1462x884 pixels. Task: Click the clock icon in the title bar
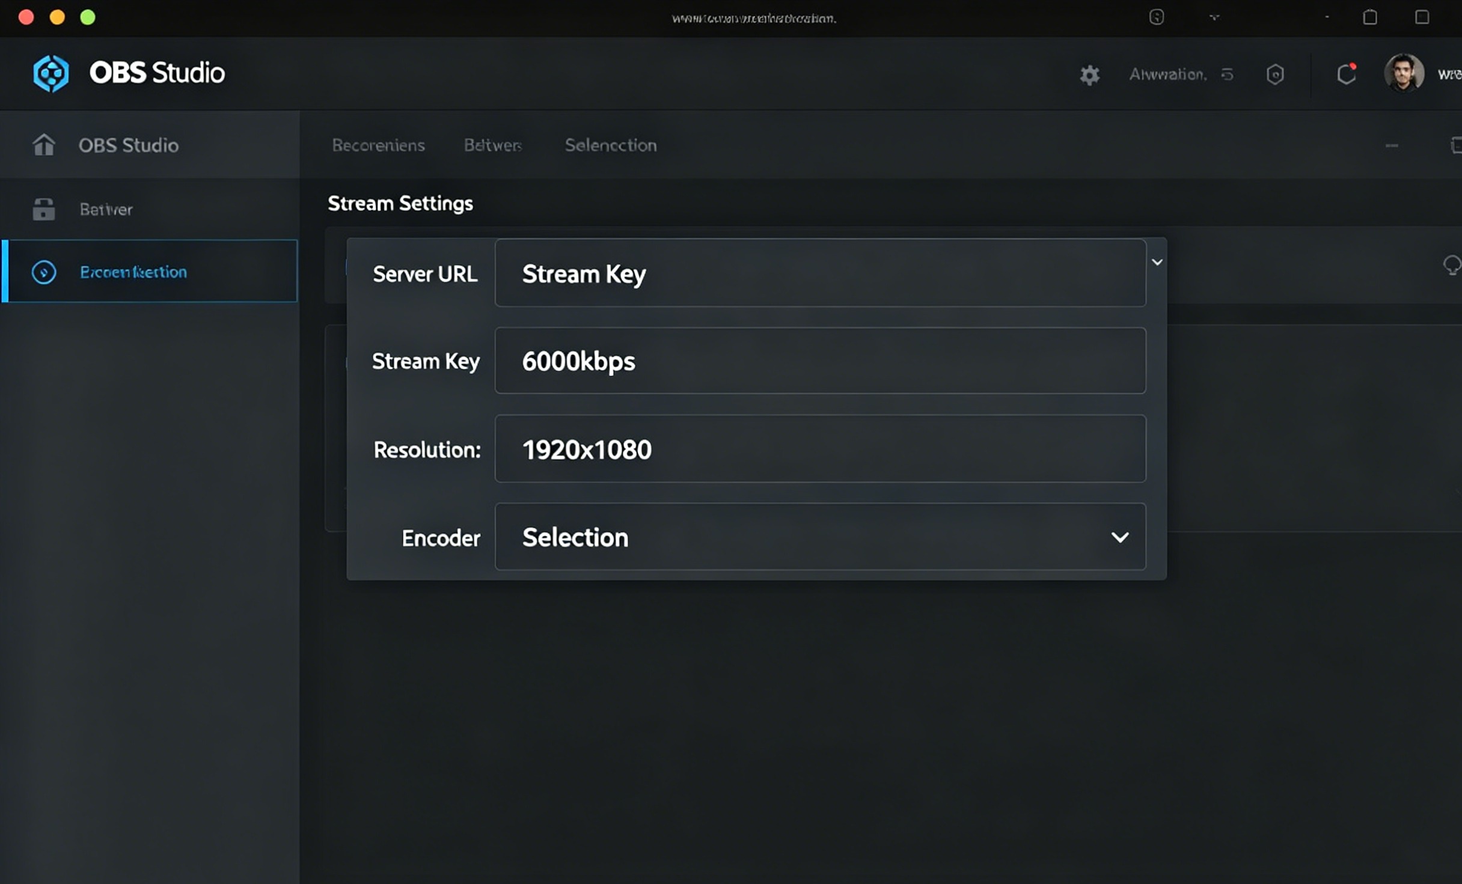[x=1157, y=17]
